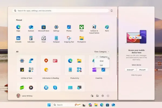Open Settings gear in Start footer
This screenshot has height=108, width=162.
click(x=103, y=96)
